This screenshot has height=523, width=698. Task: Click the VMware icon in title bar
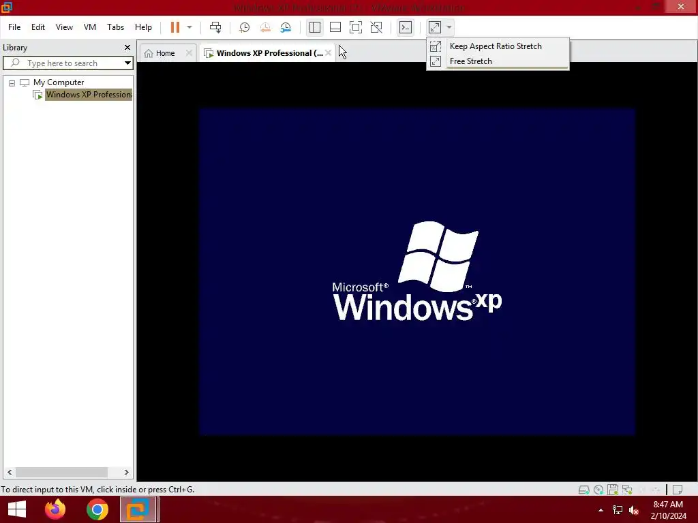7,7
